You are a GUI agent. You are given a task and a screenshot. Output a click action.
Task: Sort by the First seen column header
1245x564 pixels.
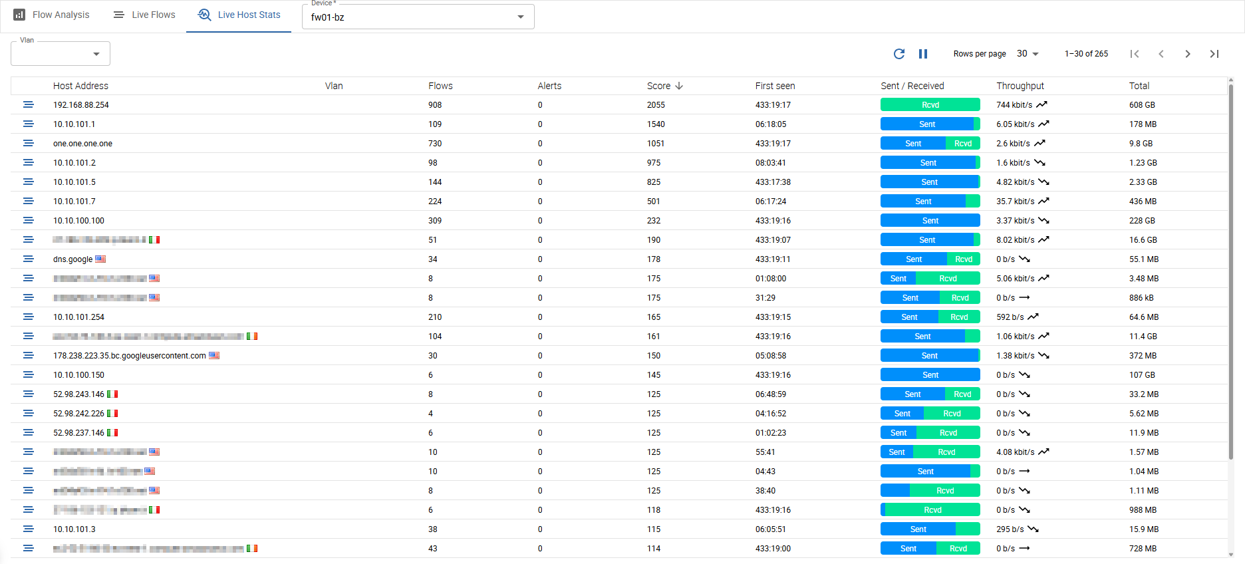(775, 86)
